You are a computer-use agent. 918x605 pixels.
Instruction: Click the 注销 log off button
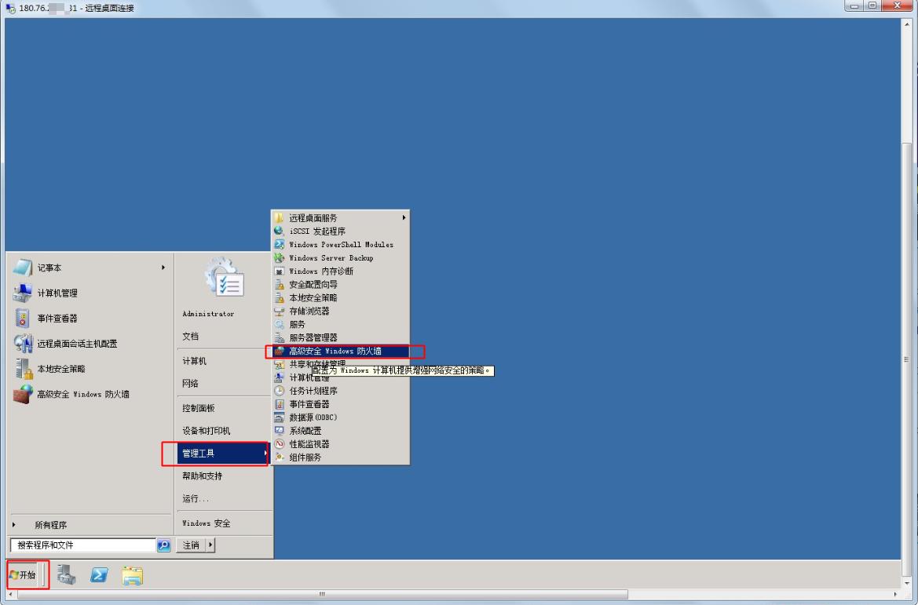[x=191, y=545]
